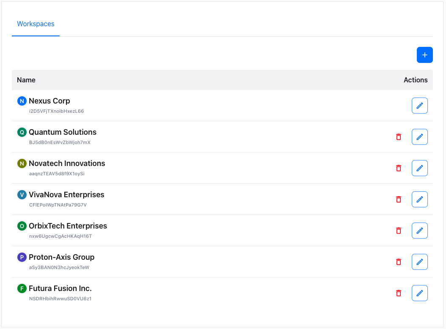Delete the Quantum Solutions workspace
Screen dimensions: 446x329
pos(398,137)
